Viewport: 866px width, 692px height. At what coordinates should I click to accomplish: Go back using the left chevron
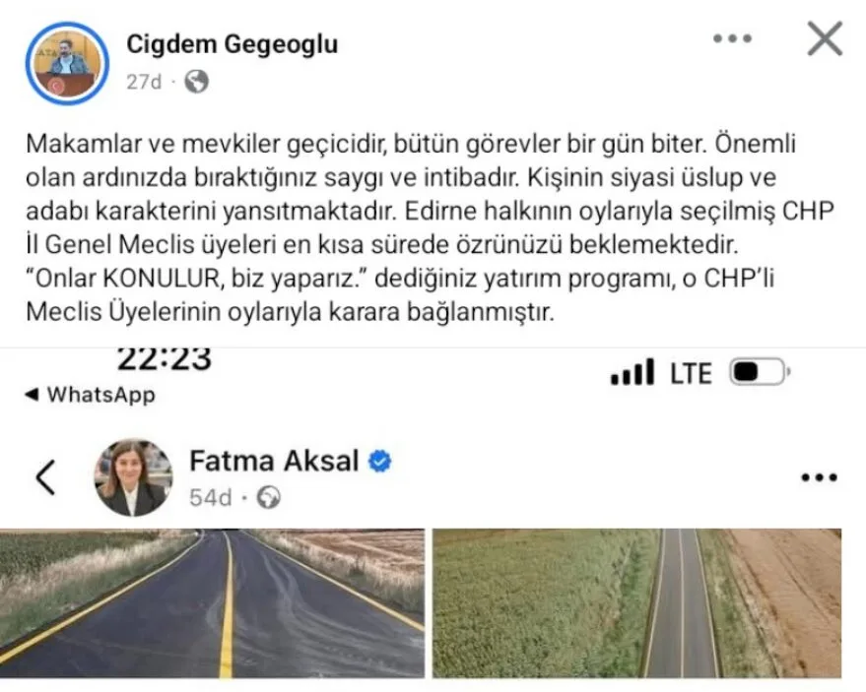(x=46, y=477)
